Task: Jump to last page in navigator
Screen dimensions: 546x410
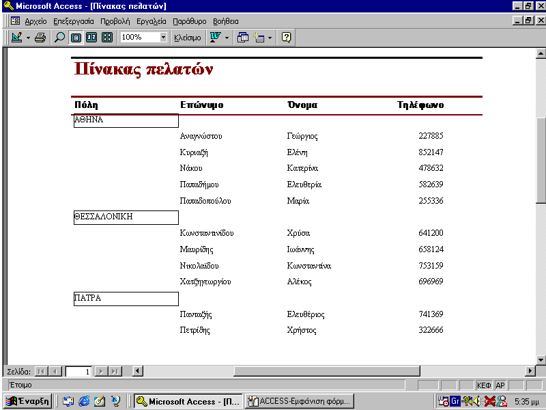Action: [x=115, y=371]
